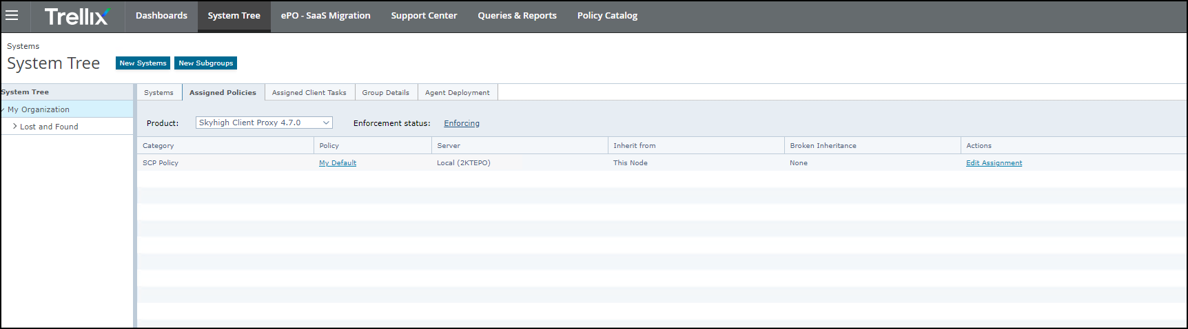Open the Policy Catalog
The image size is (1188, 329).
pos(607,16)
